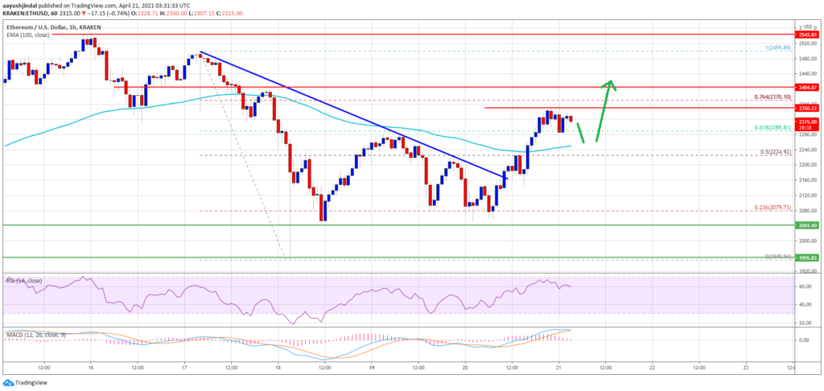Click the 2280.00 price axis tick
The height and width of the screenshot is (391, 824).
(x=808, y=134)
